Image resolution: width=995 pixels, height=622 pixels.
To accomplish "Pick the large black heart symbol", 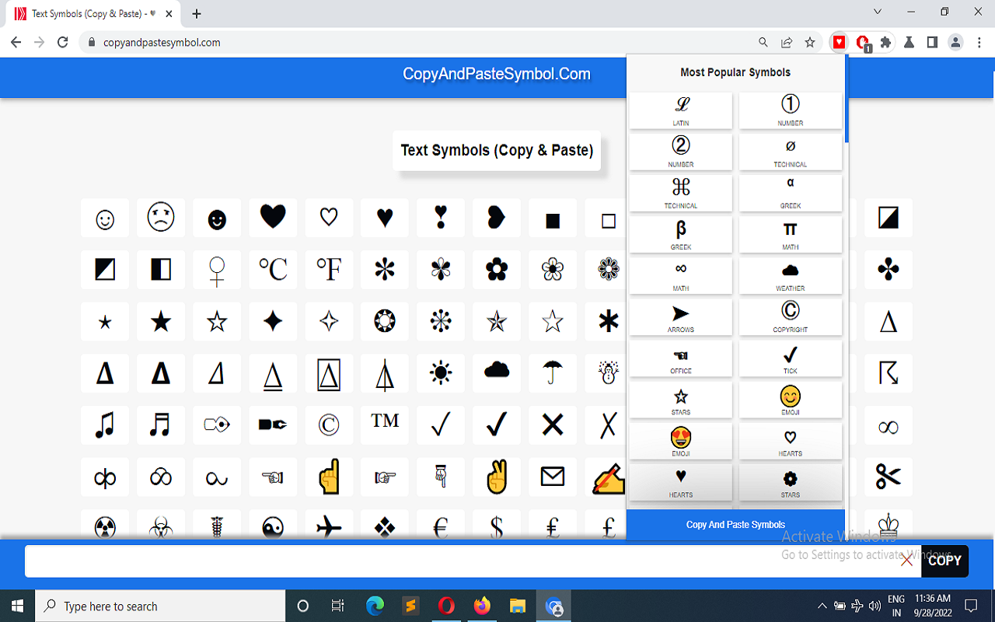I will click(273, 218).
